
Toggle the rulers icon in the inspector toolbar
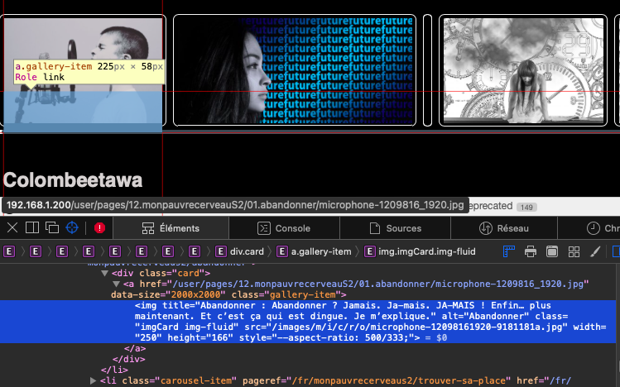pyautogui.click(x=508, y=251)
